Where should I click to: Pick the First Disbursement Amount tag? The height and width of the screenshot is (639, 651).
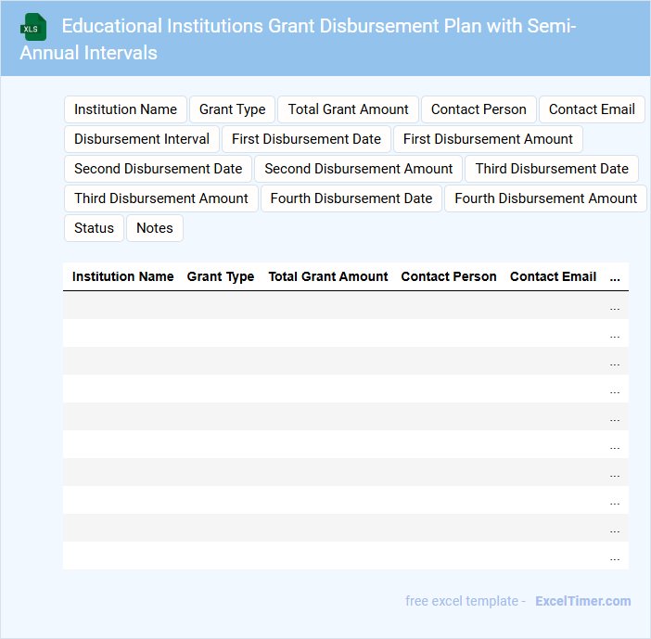pyautogui.click(x=488, y=139)
